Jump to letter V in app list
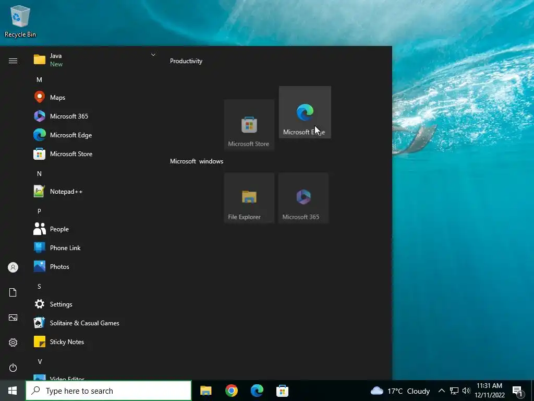Image resolution: width=534 pixels, height=401 pixels. pyautogui.click(x=40, y=361)
